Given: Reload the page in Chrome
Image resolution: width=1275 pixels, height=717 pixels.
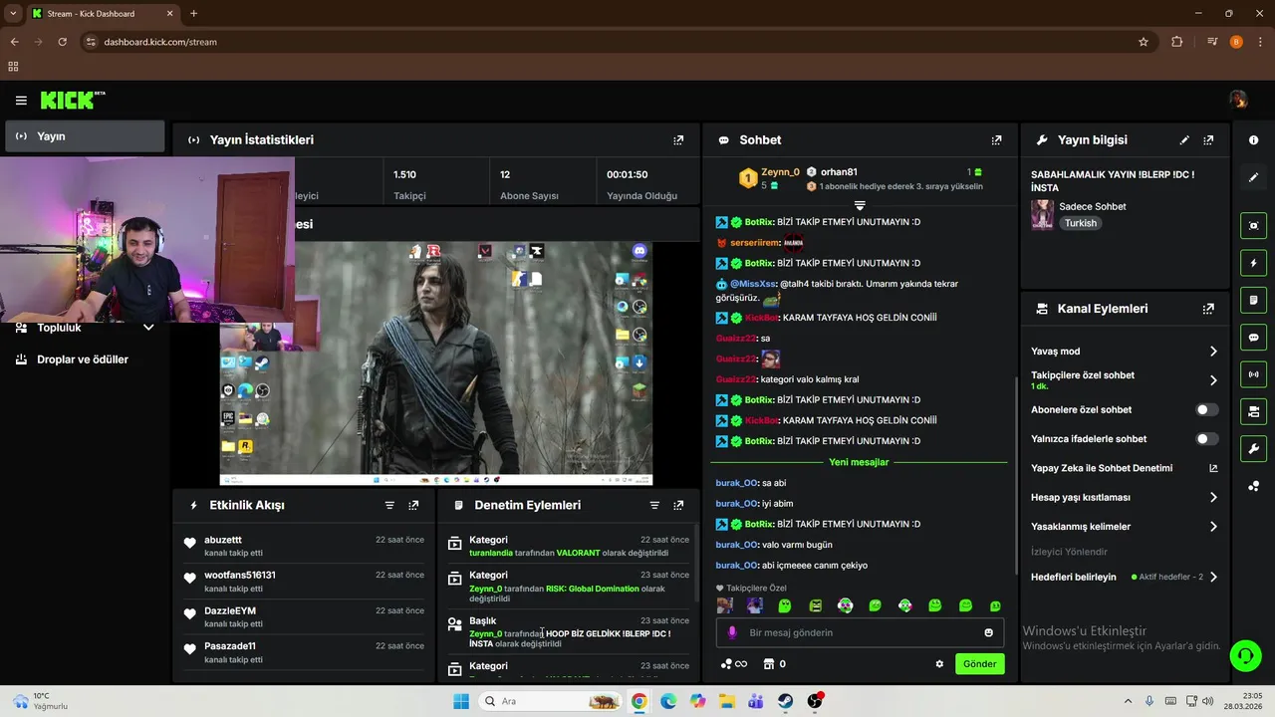Looking at the screenshot, I should pyautogui.click(x=62, y=42).
